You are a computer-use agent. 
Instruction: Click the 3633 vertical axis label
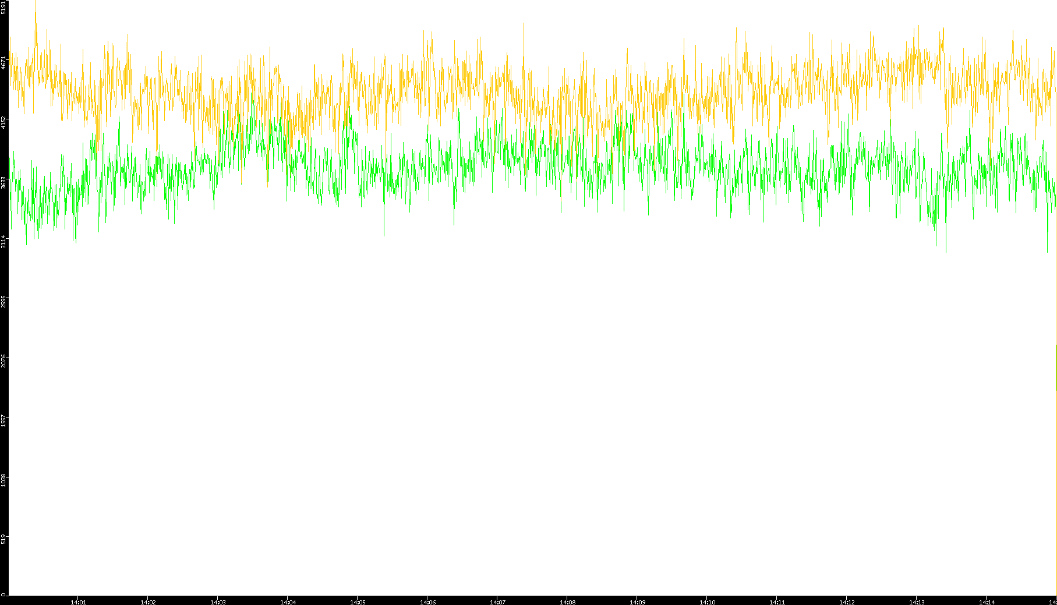[4, 182]
